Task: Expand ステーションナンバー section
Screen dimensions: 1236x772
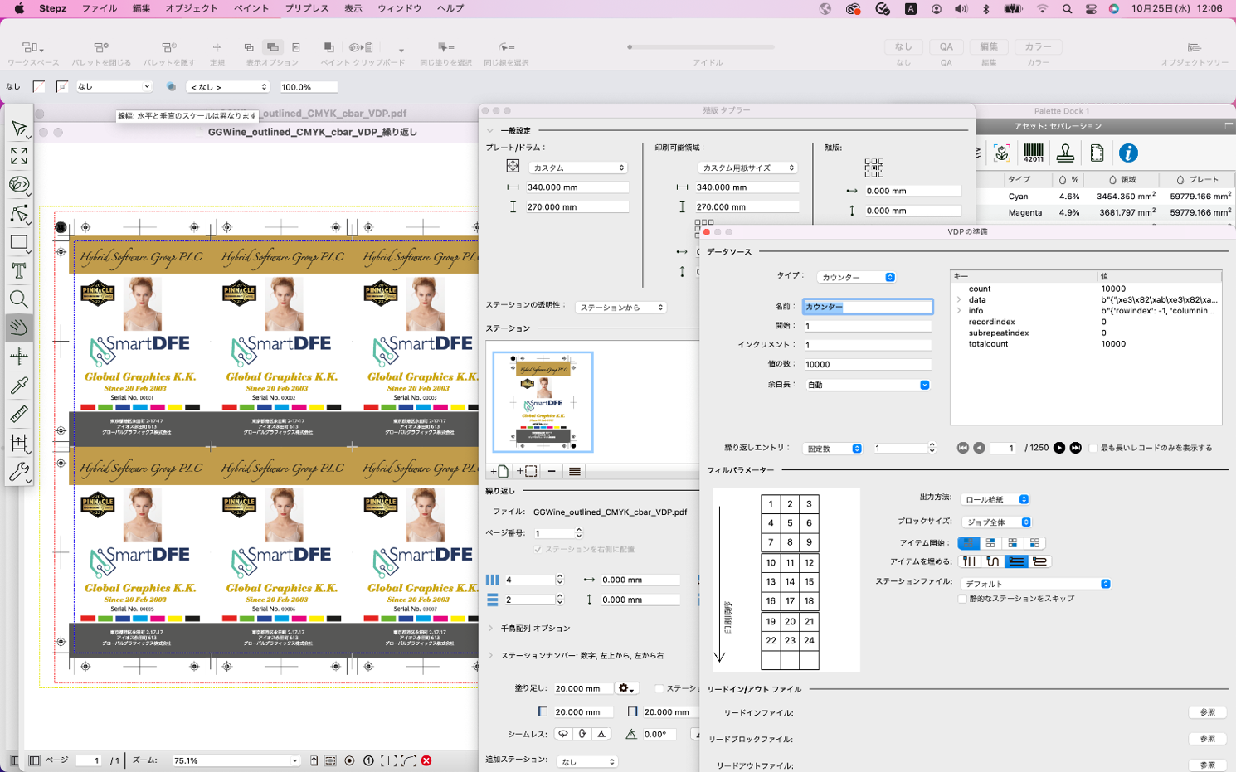Action: pos(490,656)
